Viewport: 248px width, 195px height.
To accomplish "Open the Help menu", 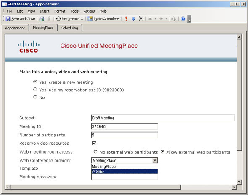I will [x=103, y=11].
